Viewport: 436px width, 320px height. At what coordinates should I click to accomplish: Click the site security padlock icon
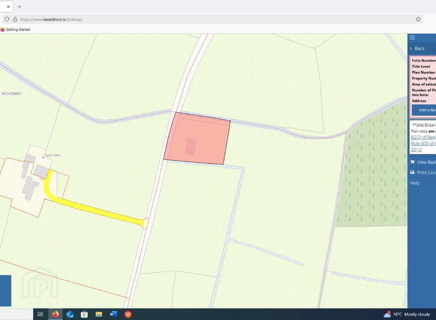click(x=15, y=19)
